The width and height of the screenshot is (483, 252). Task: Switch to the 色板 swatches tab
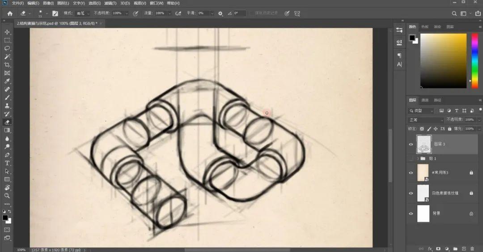point(425,27)
